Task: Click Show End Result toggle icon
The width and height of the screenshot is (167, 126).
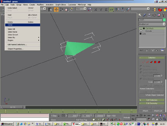Action: pos(147,50)
